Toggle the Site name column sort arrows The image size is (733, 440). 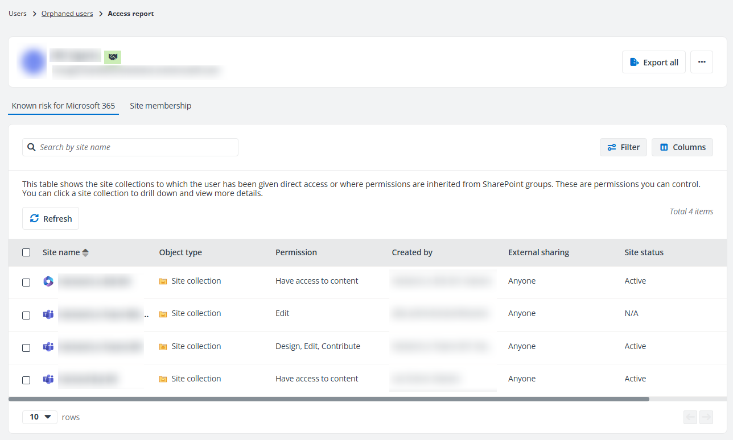click(85, 252)
